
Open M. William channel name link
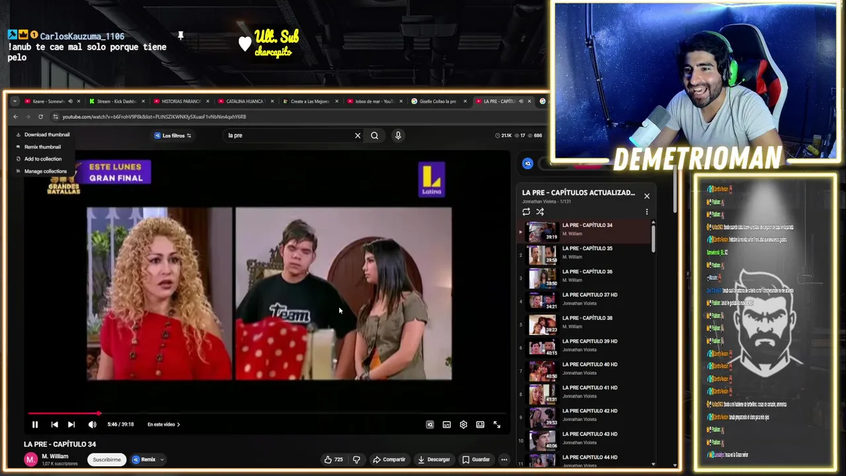(55, 456)
